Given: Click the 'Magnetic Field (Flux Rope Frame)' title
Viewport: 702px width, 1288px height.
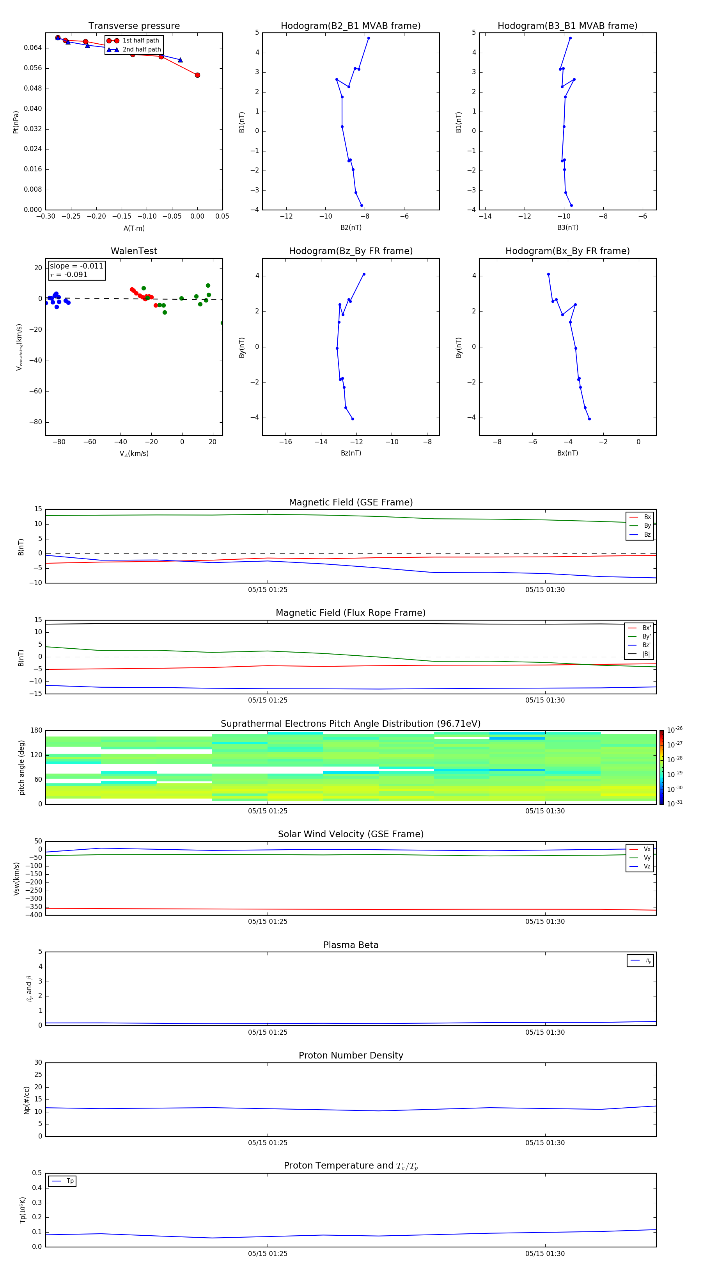Looking at the screenshot, I should point(351,613).
